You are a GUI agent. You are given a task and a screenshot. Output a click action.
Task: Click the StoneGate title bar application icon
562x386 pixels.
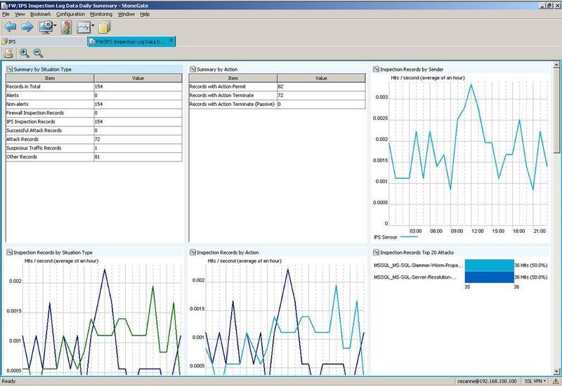click(4, 6)
